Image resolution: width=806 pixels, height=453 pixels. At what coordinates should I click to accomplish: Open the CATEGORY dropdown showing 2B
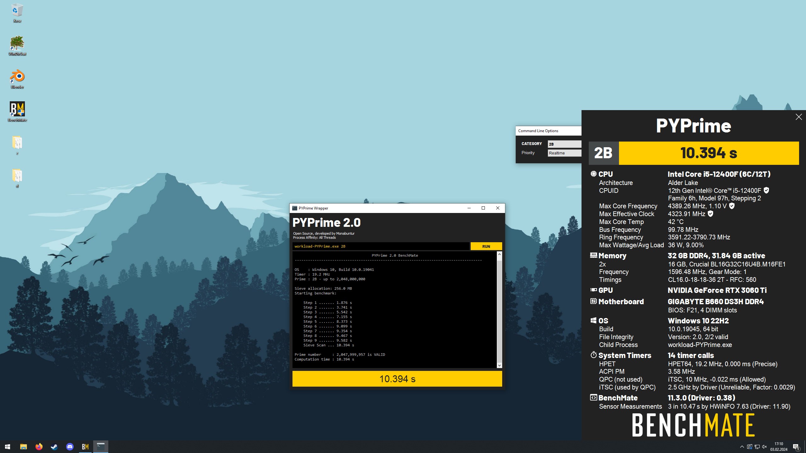[x=565, y=144]
